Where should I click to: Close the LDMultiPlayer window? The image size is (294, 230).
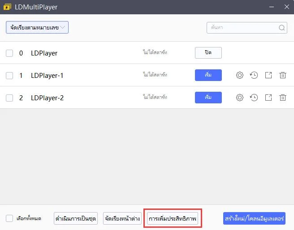pos(287,7)
